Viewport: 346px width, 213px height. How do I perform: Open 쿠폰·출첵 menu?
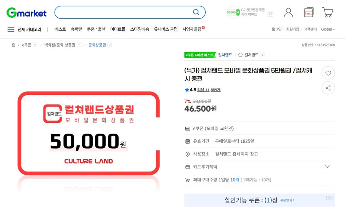point(96,29)
